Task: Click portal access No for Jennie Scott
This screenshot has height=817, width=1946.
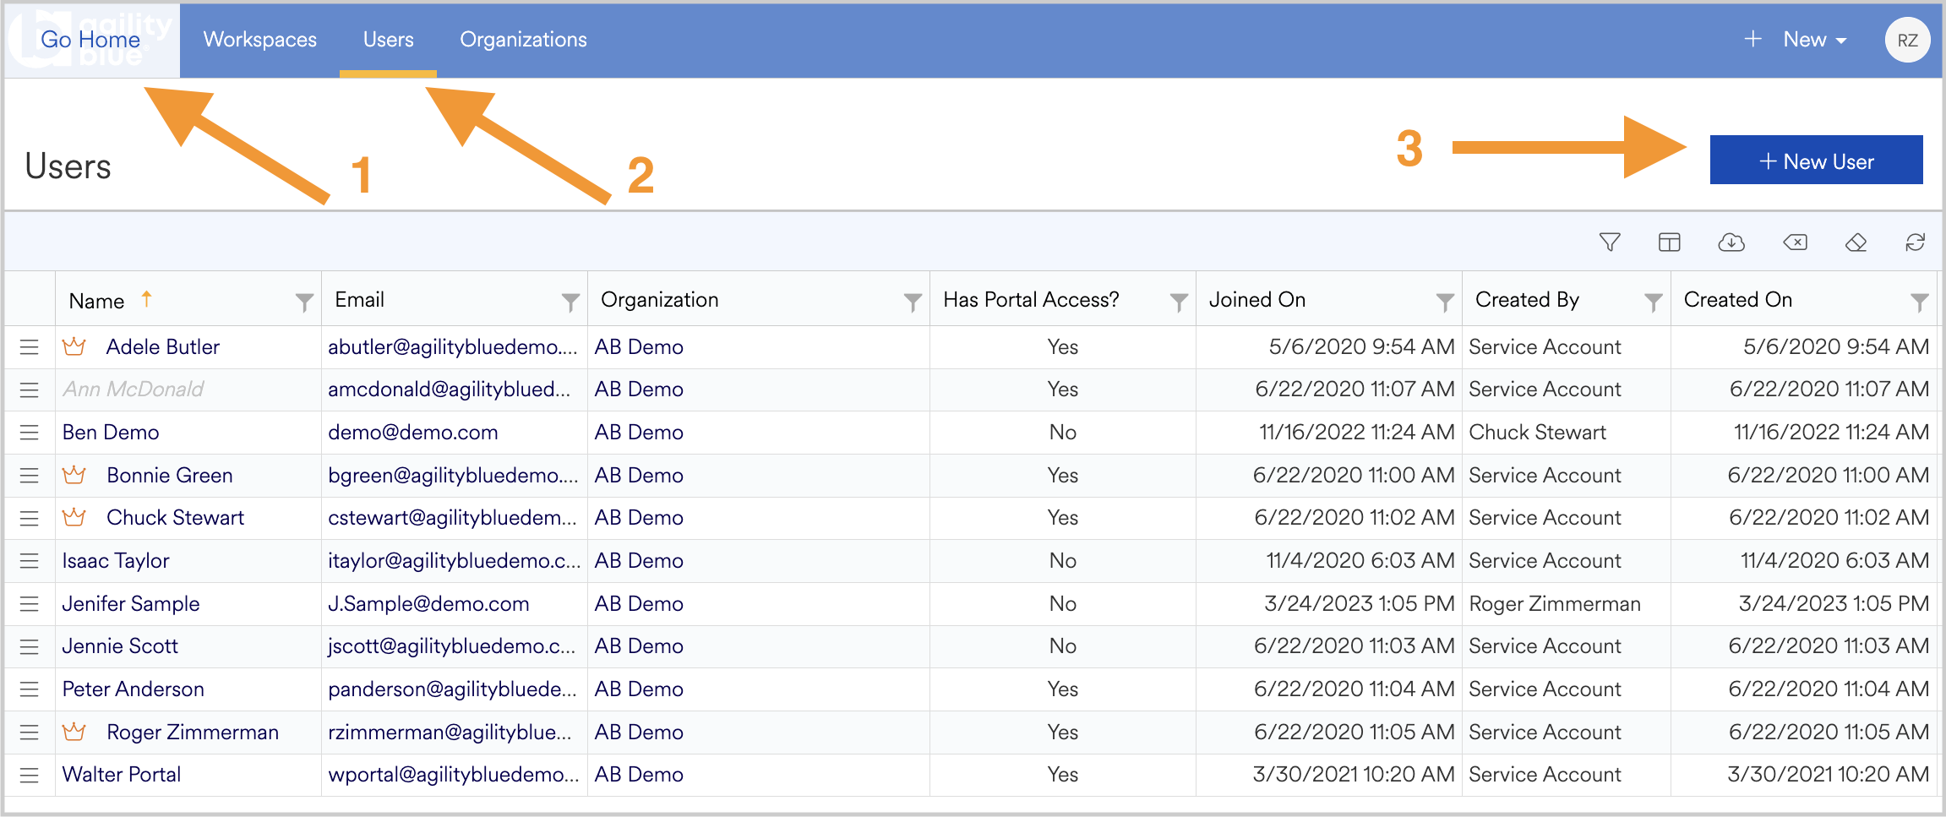Action: click(1062, 646)
